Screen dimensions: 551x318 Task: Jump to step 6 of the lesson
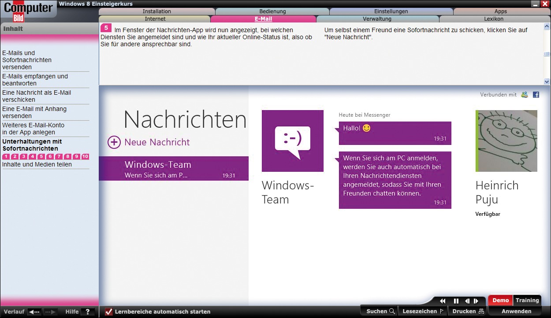pos(50,156)
